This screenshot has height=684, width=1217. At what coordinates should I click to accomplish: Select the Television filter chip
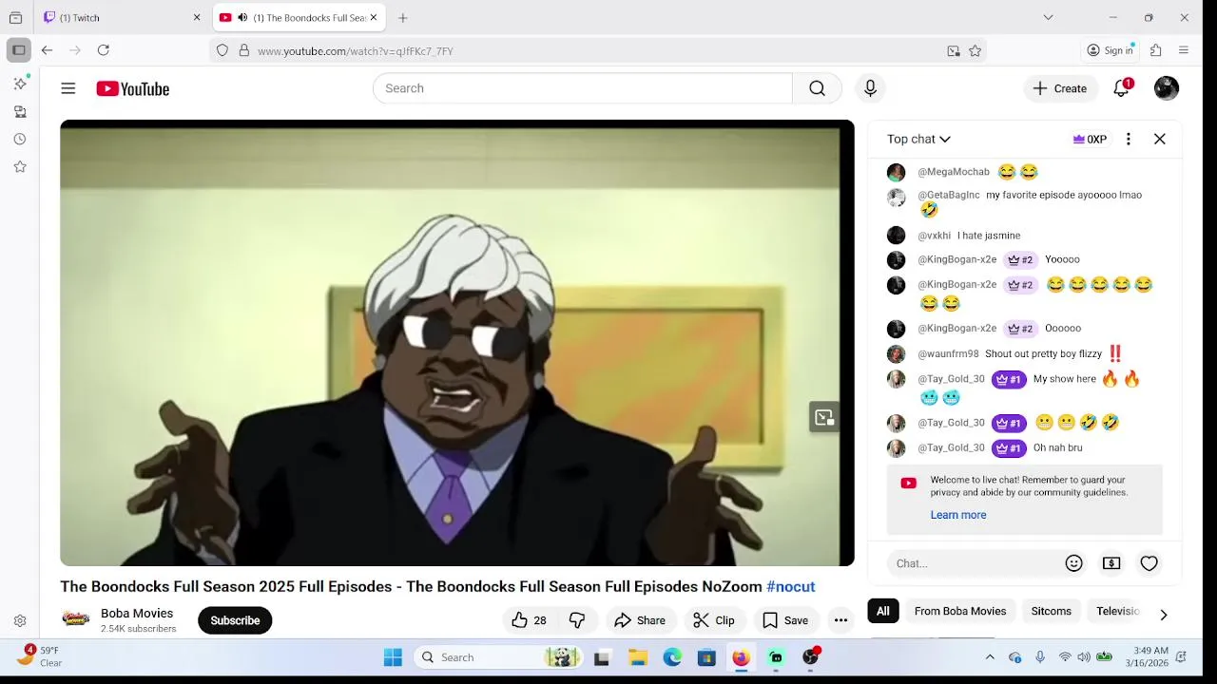1117,611
